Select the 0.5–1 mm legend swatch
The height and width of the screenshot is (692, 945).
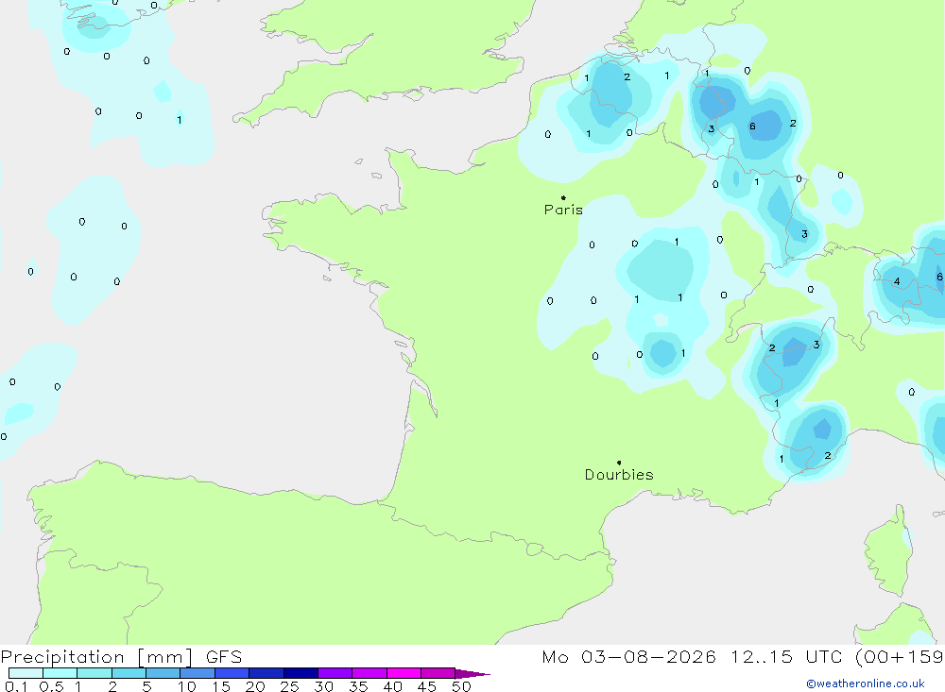[x=60, y=673]
